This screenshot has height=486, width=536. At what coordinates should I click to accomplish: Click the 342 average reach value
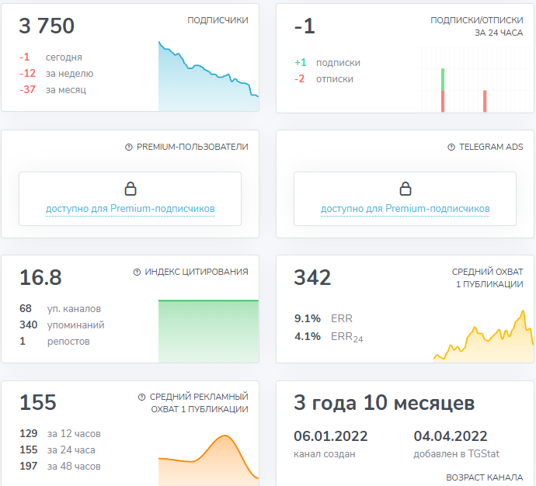tap(312, 277)
